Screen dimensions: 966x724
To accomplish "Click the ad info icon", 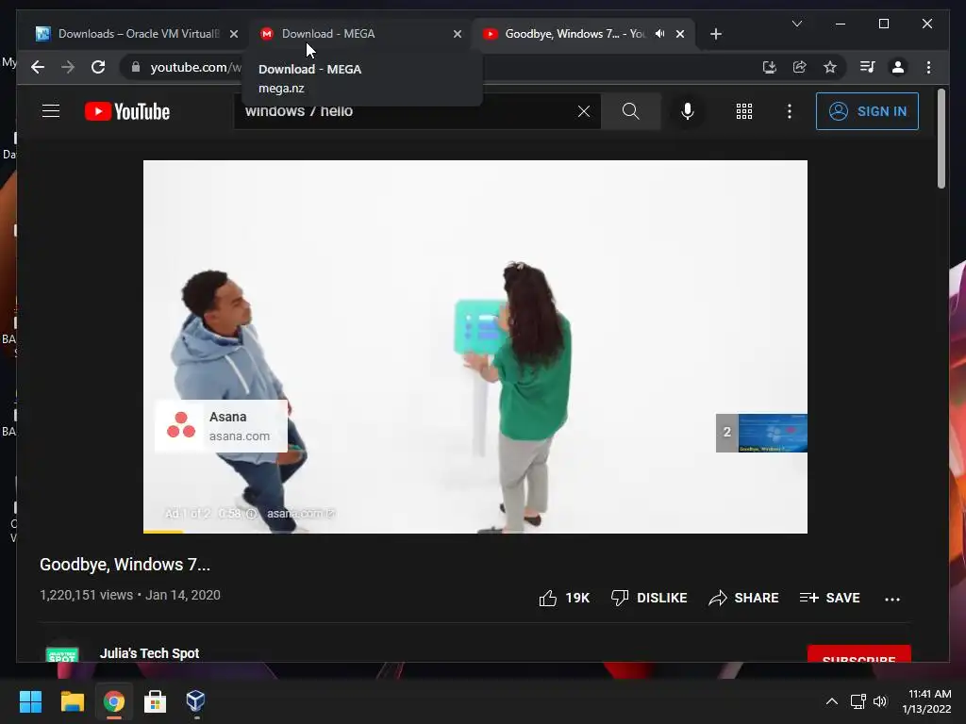I will [x=251, y=514].
